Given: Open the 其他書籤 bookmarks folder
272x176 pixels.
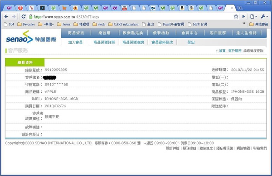Looking at the screenshot, I should click(259, 24).
